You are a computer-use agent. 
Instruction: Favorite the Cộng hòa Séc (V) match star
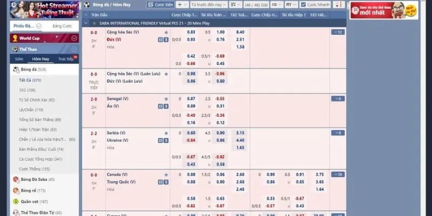(x=166, y=32)
